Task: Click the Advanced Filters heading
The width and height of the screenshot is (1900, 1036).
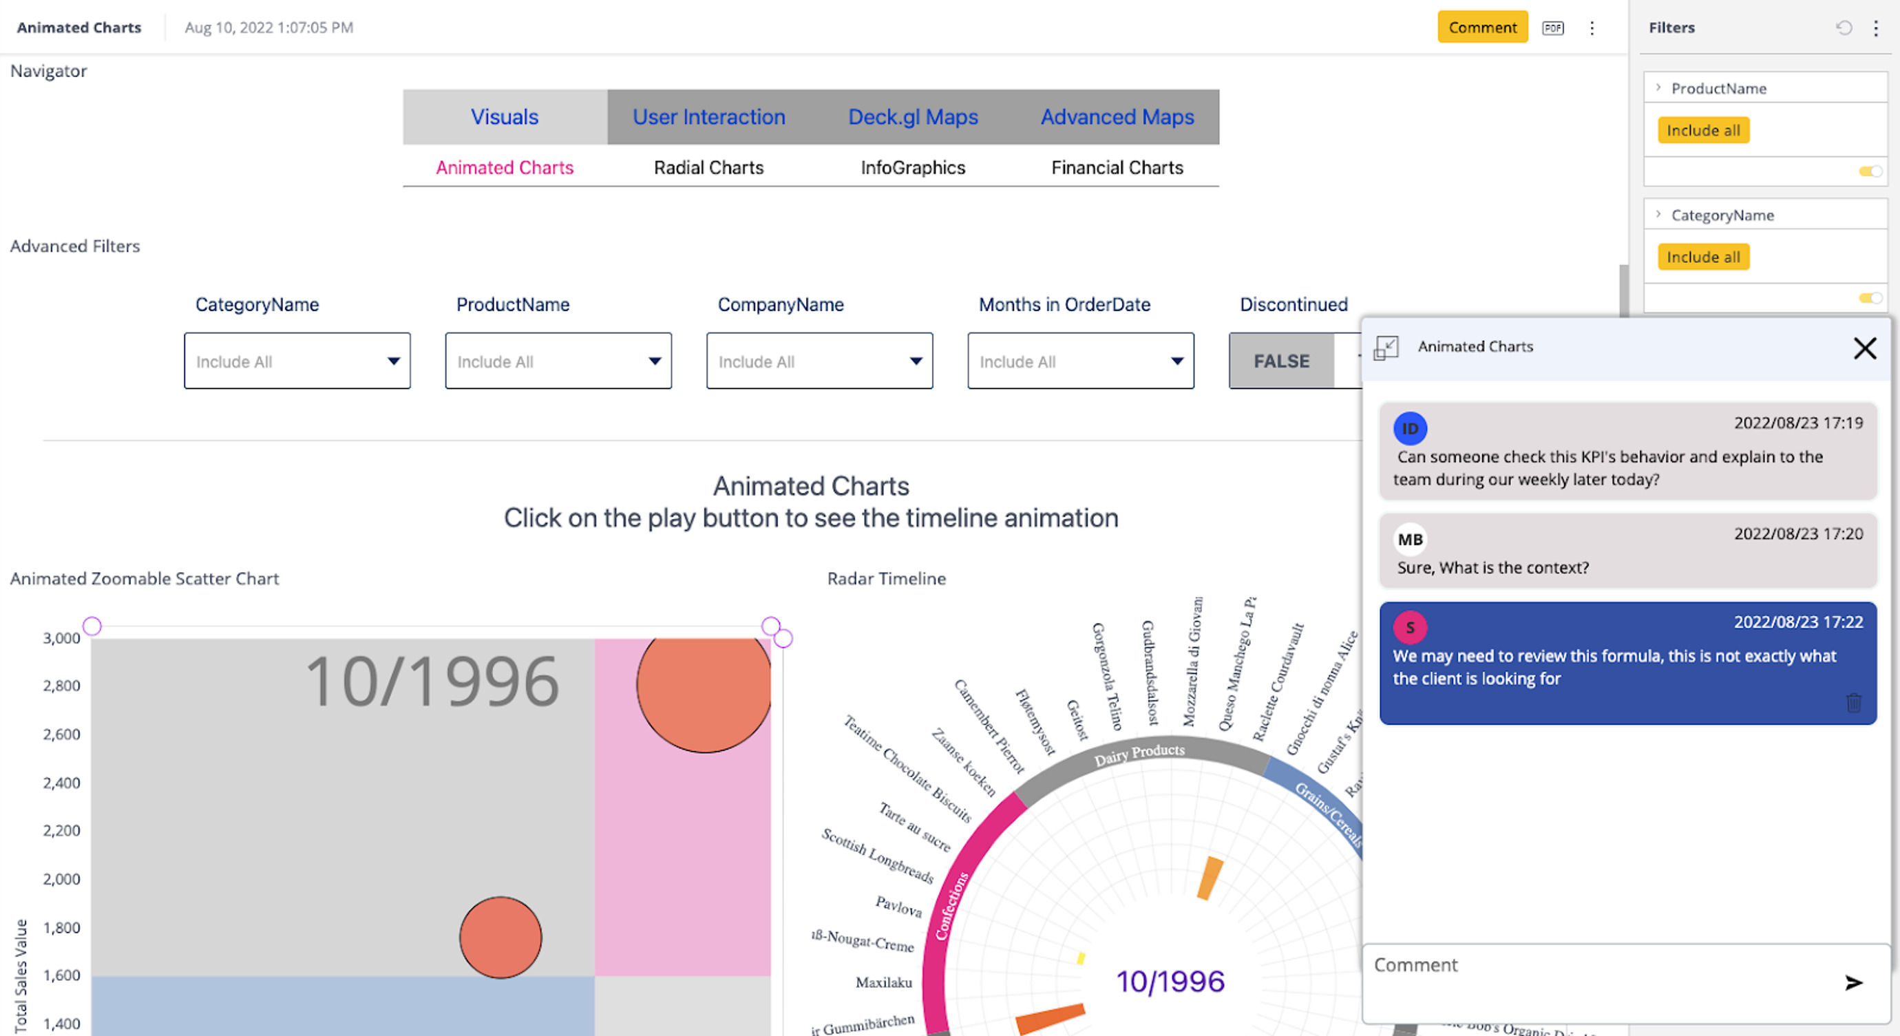Action: click(75, 246)
